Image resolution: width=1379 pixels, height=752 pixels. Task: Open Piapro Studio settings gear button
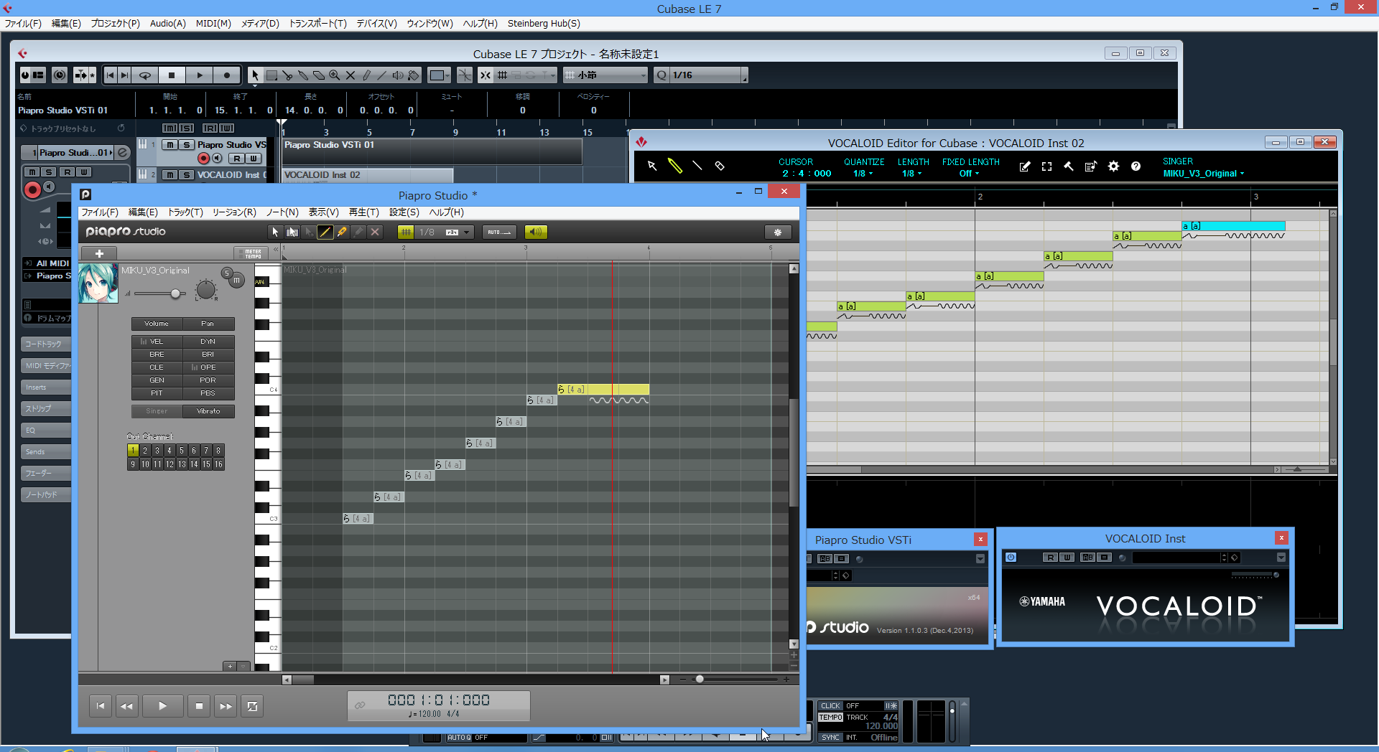click(778, 232)
